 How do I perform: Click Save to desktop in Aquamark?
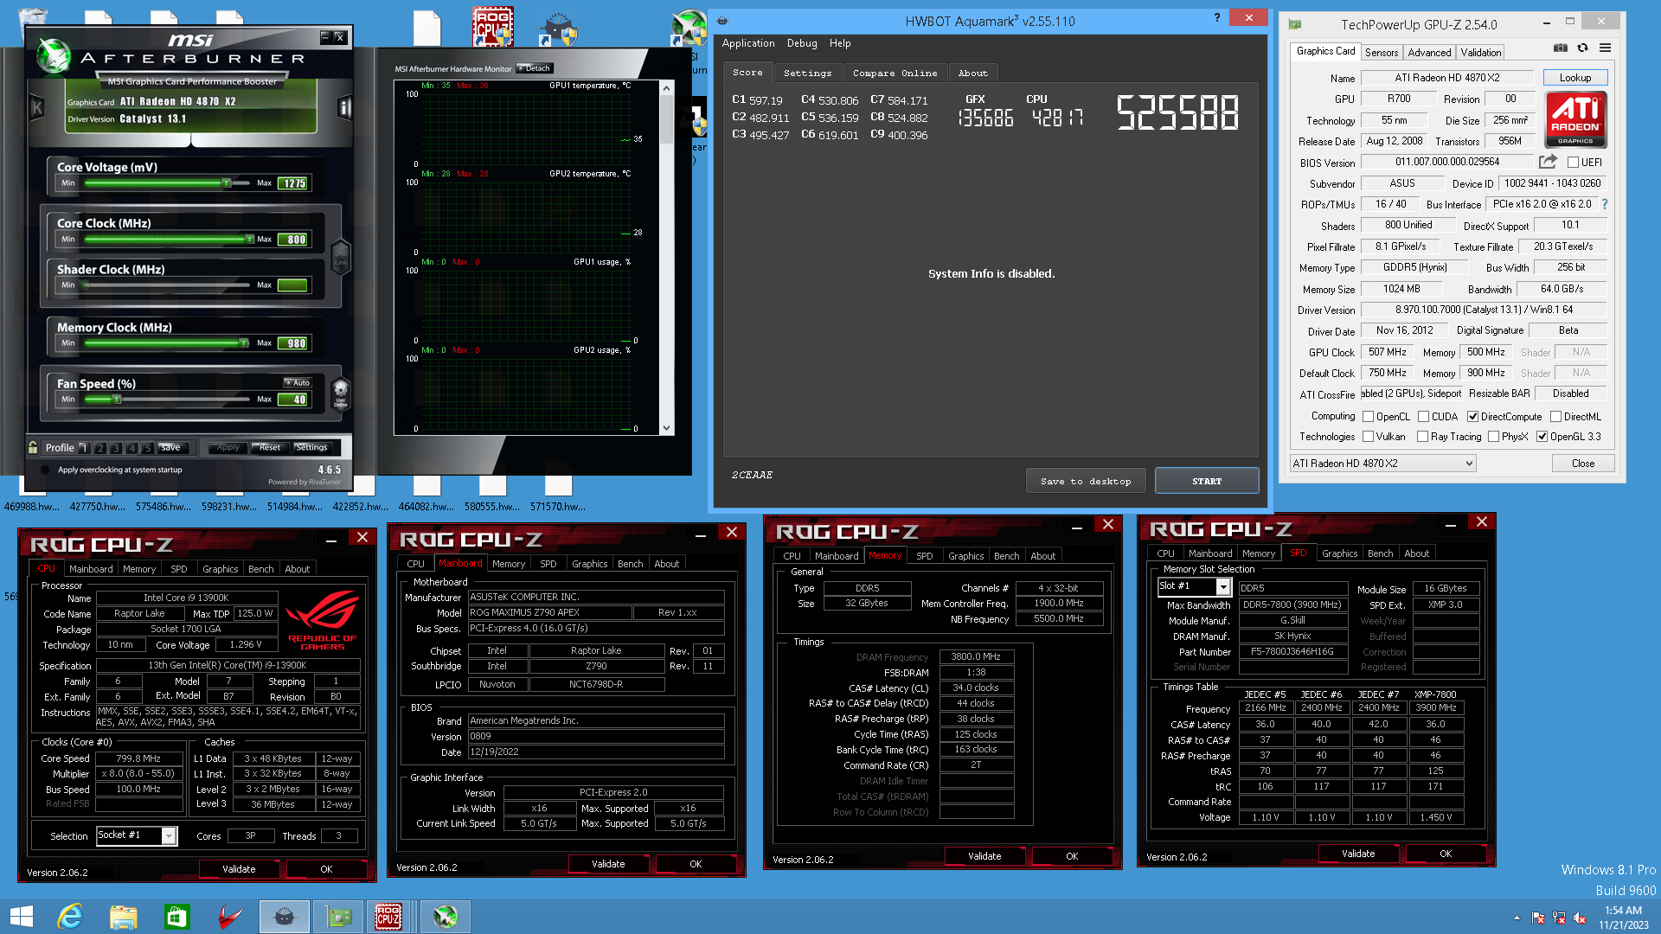pos(1086,481)
